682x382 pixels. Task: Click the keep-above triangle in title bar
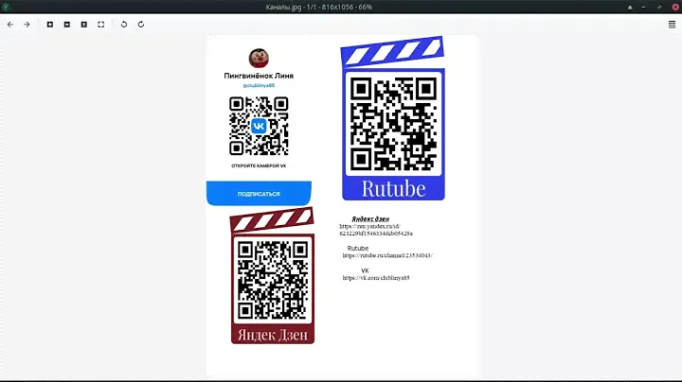tap(631, 7)
